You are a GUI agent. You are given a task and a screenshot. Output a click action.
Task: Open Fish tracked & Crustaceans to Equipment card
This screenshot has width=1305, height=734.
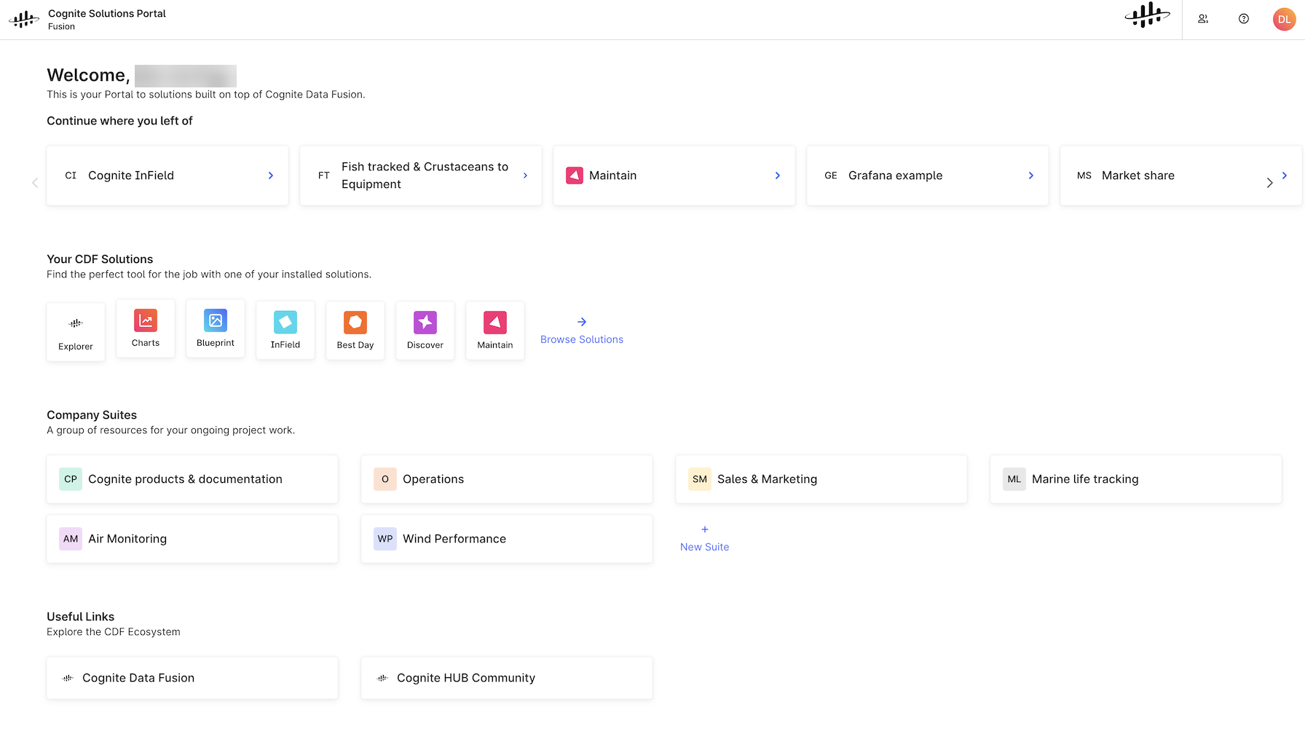(421, 175)
